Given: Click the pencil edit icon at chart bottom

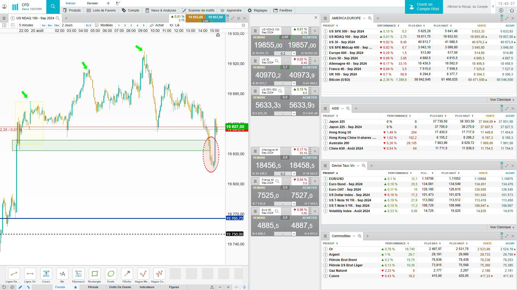Looking at the screenshot, I should tap(20, 287).
